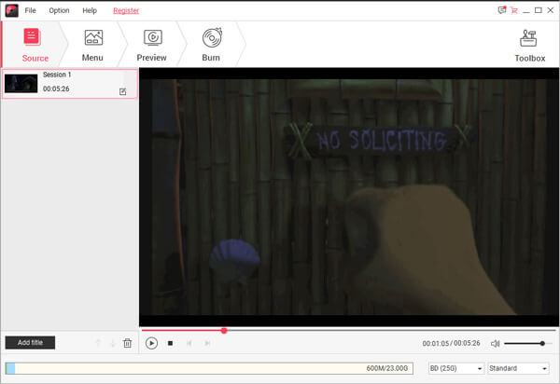Minimize the application window
The image size is (560, 384).
pos(526,10)
